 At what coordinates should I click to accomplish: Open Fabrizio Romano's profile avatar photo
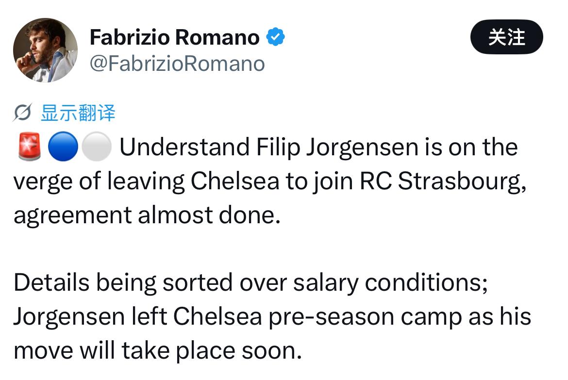[x=45, y=50]
